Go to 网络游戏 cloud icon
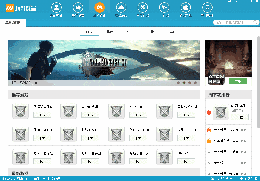 click(121, 8)
